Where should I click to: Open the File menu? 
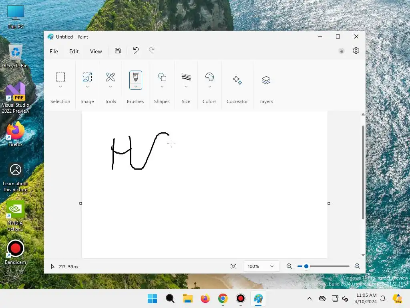point(54,51)
